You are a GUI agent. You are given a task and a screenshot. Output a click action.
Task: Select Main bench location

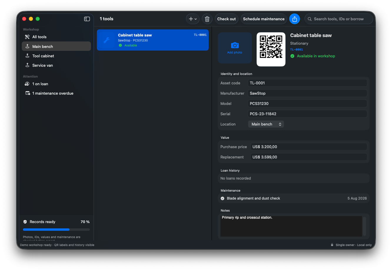tap(56, 46)
